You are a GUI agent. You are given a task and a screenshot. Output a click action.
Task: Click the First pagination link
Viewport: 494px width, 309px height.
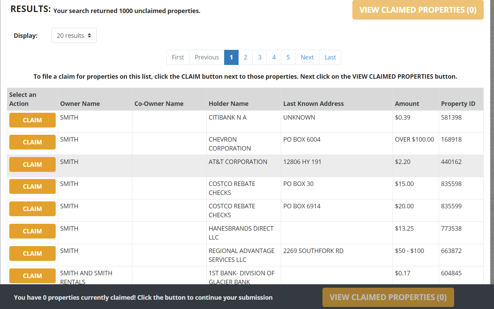[x=178, y=57]
